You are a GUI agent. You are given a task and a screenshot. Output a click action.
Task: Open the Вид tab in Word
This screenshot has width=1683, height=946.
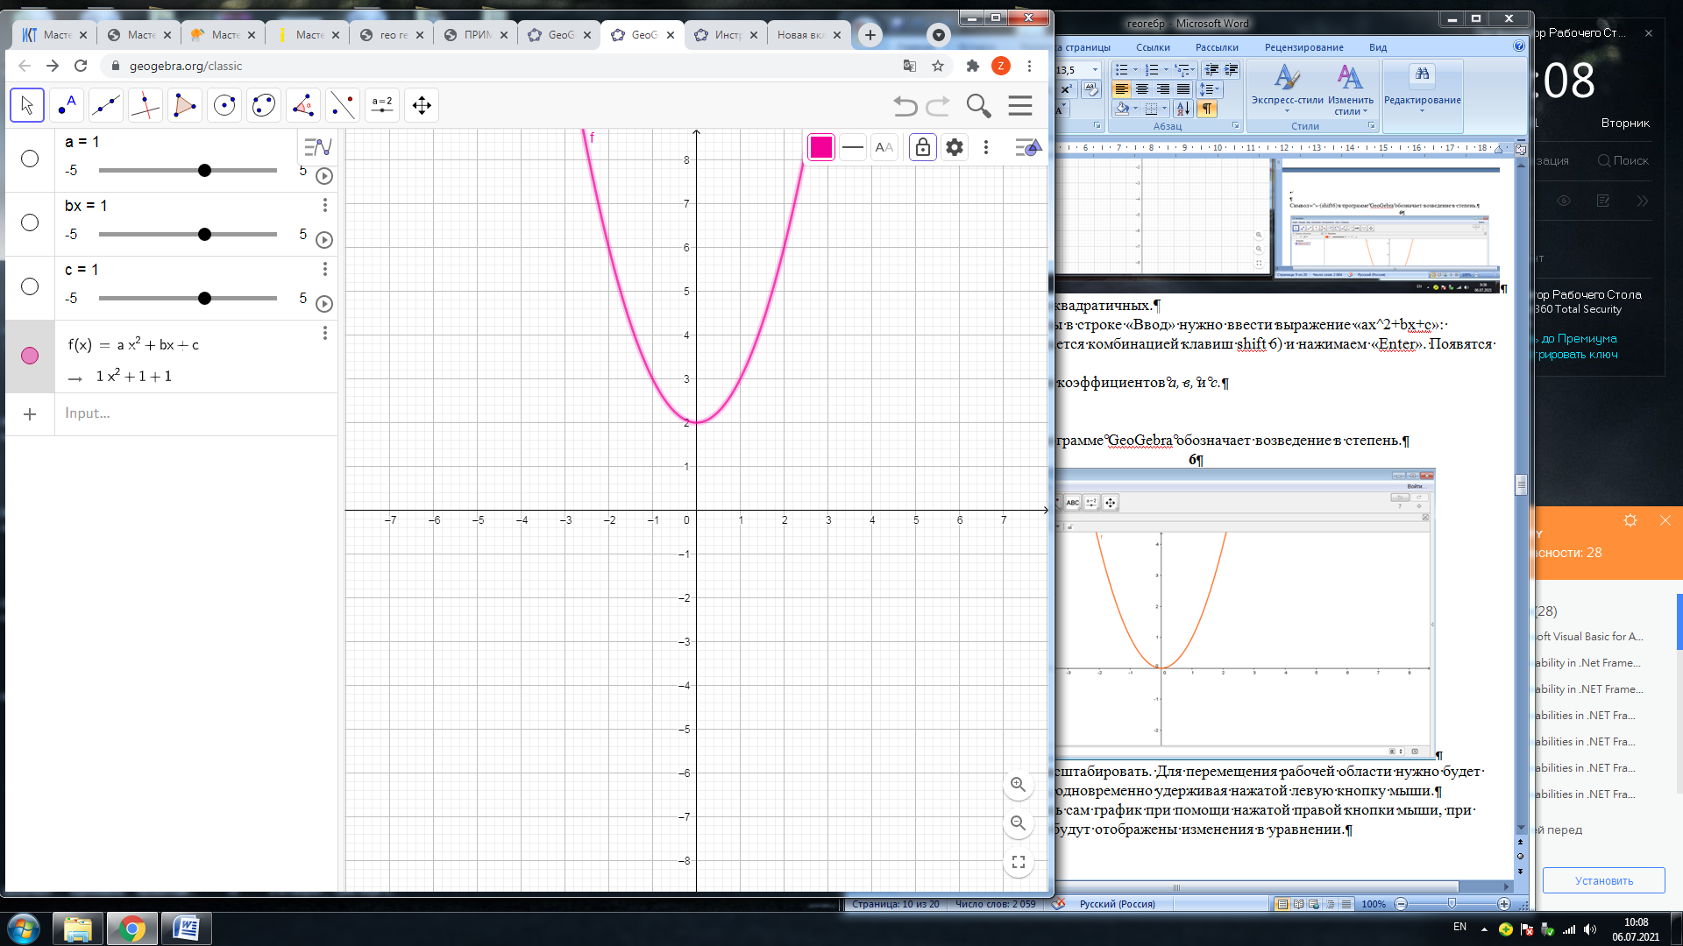click(x=1378, y=47)
